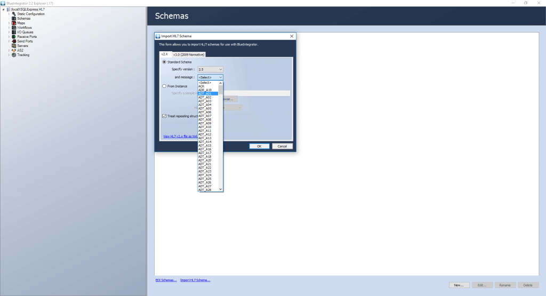Screen dimensions: 546x296
Task: Open the View HL7 v2.x file as Xml link
Action: click(180, 136)
